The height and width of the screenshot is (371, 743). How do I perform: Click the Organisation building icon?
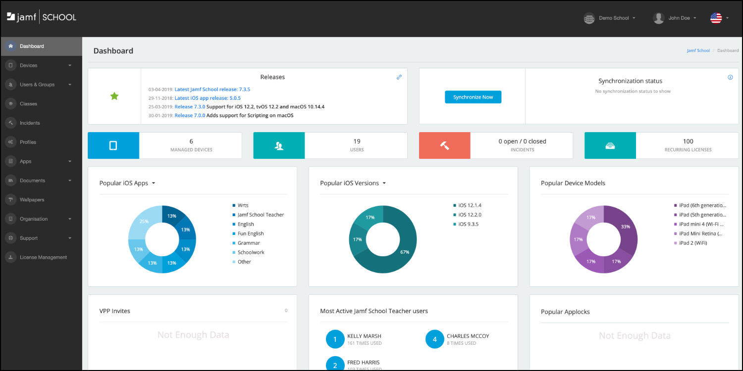pos(10,219)
